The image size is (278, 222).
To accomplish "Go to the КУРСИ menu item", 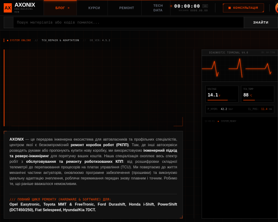I will click(x=94, y=8).
